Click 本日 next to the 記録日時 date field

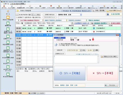84,50
